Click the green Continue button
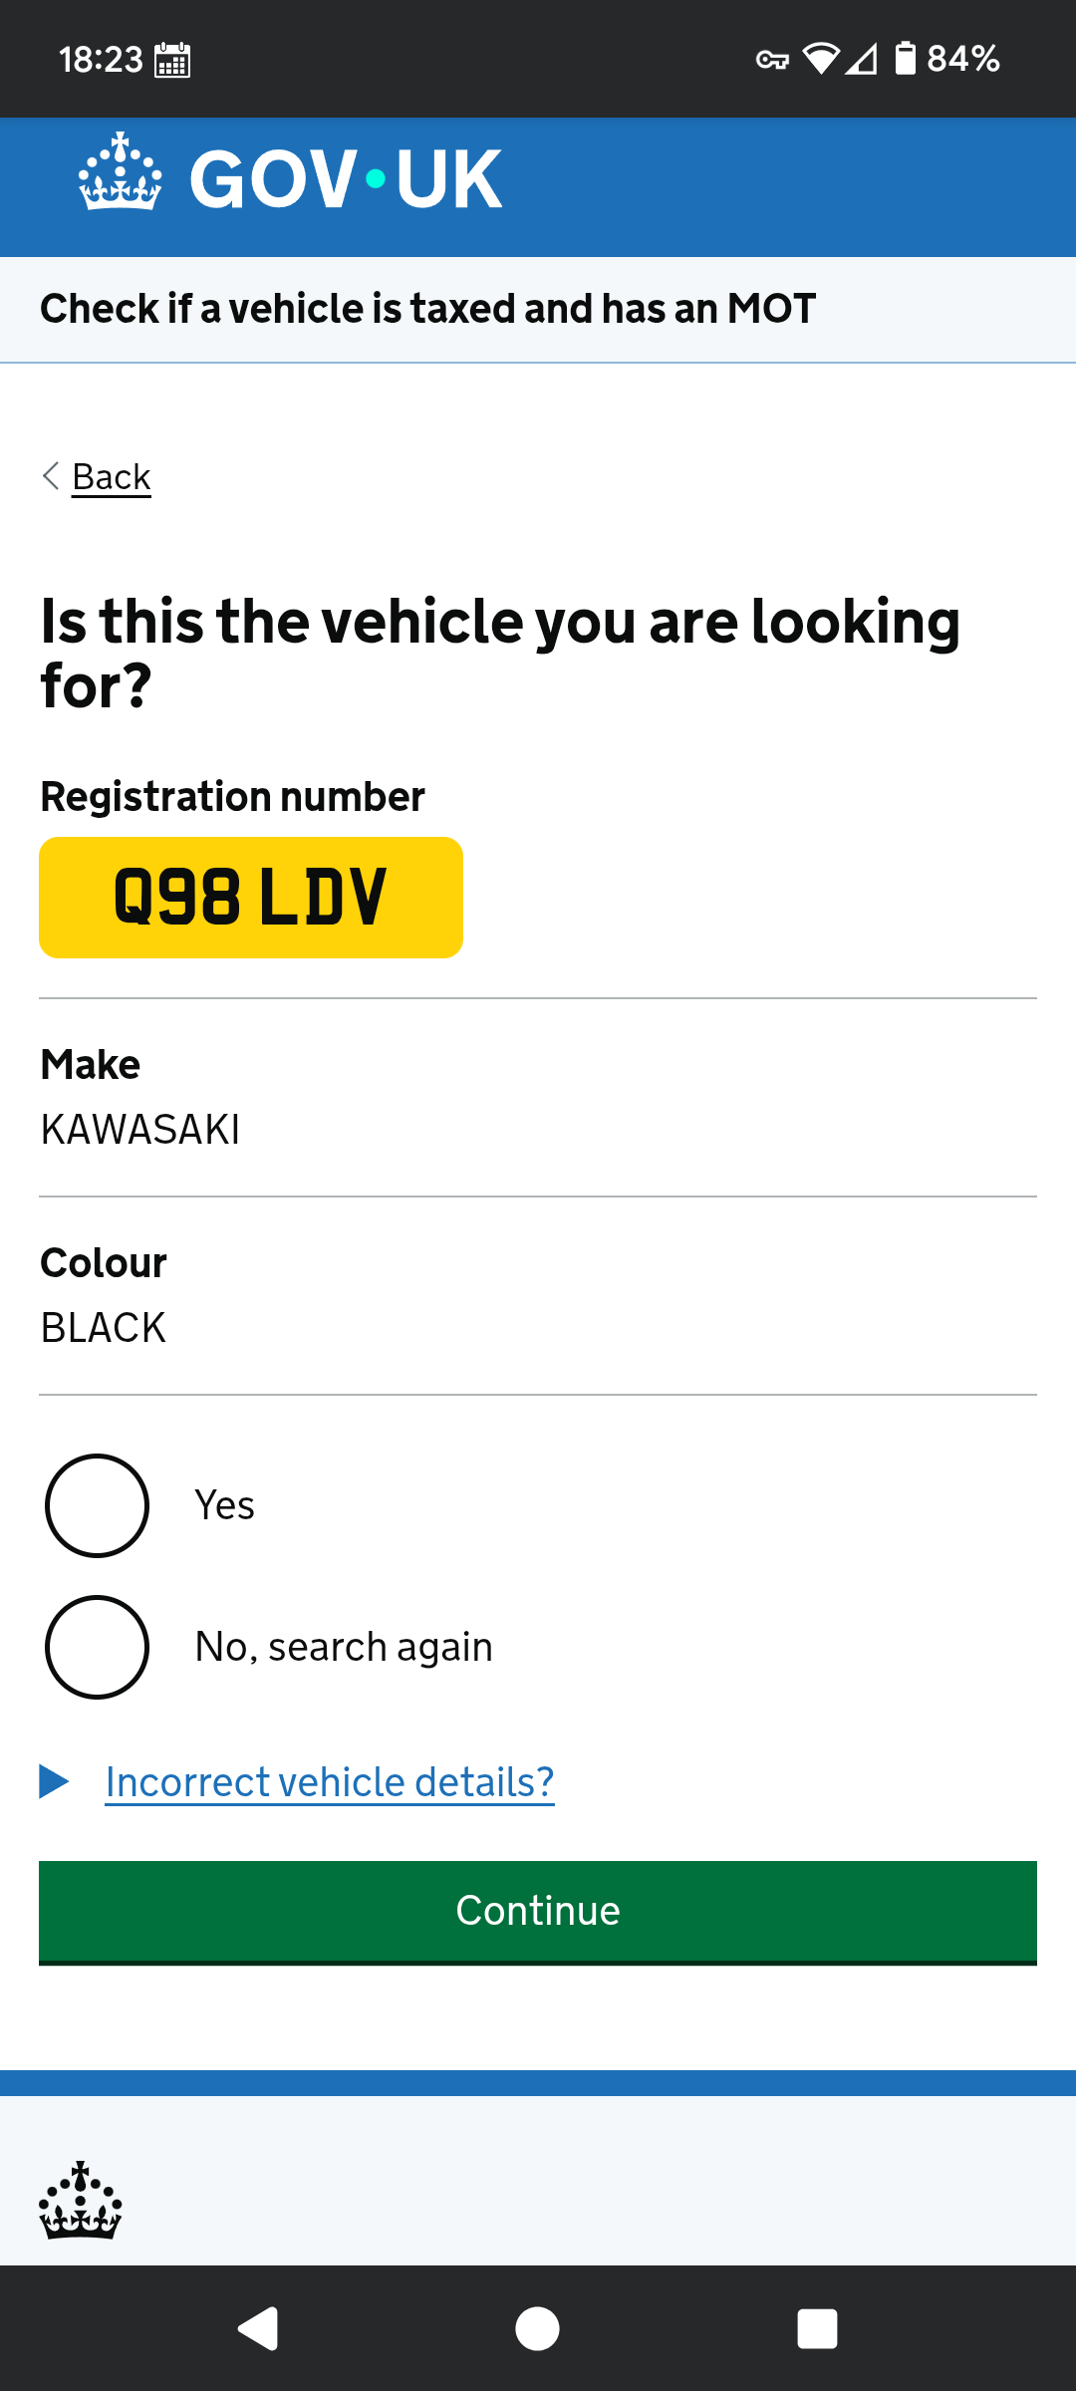The width and height of the screenshot is (1076, 2391). click(x=538, y=1912)
